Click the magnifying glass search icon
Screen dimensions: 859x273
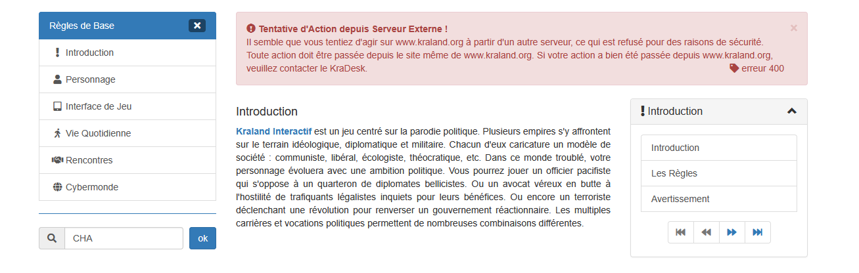(x=52, y=238)
